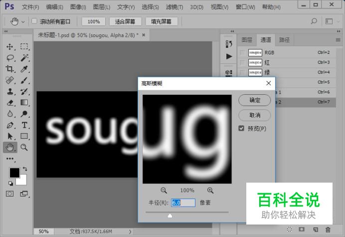Select the Rectangle shape tool
Image resolution: width=345 pixels, height=237 pixels.
(24, 136)
